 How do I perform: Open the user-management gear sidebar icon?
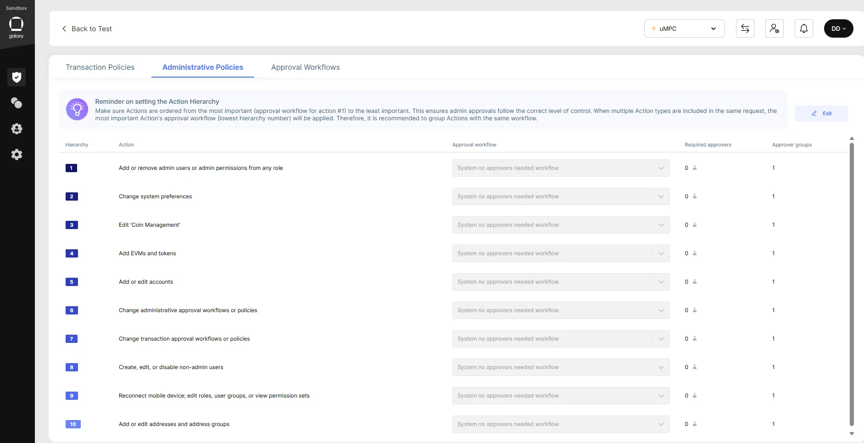tap(17, 129)
